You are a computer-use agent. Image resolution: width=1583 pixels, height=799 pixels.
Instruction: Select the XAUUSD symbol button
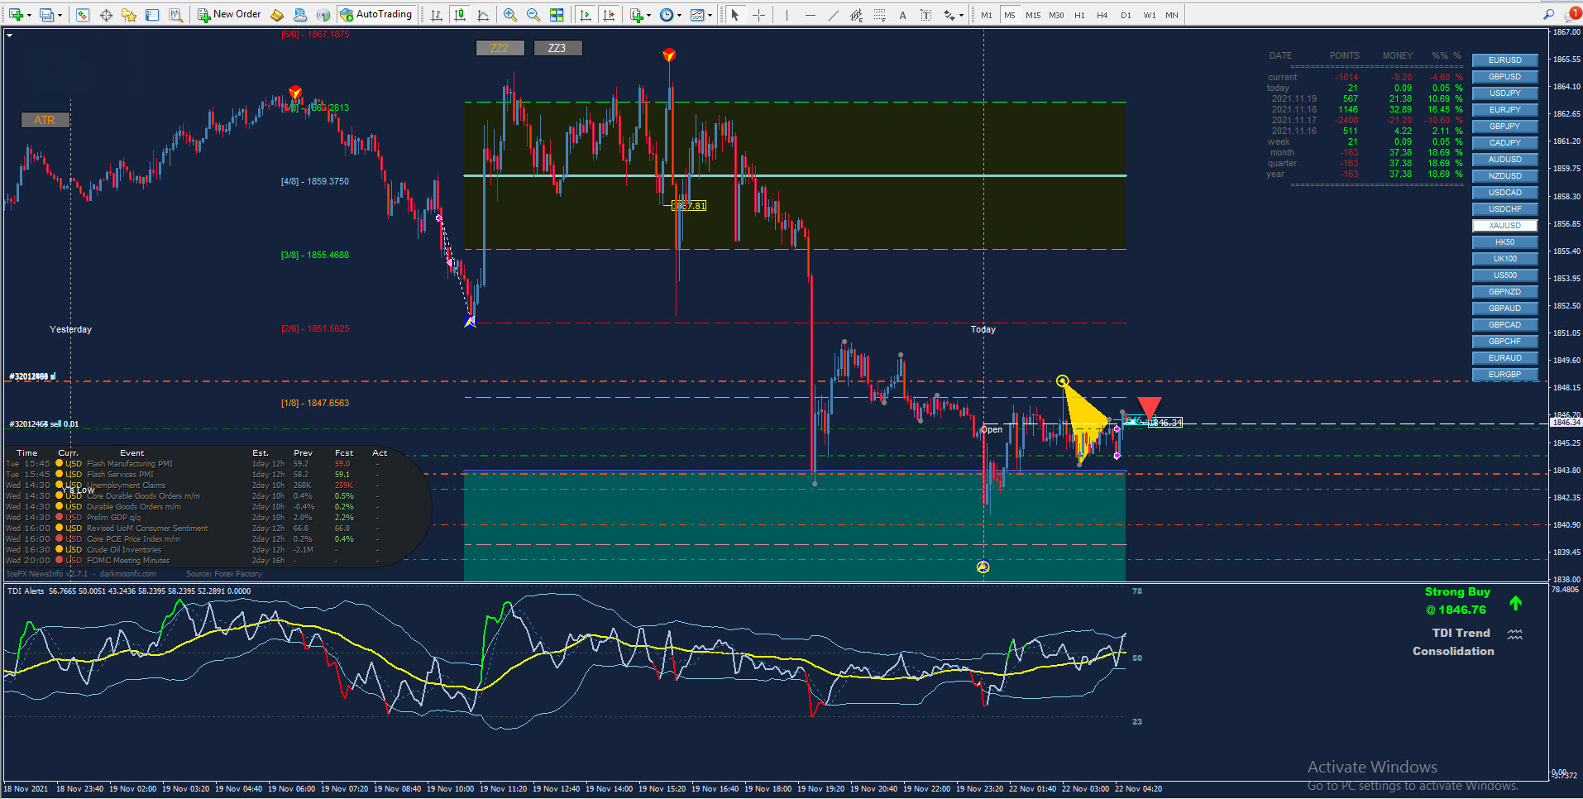[x=1504, y=226]
